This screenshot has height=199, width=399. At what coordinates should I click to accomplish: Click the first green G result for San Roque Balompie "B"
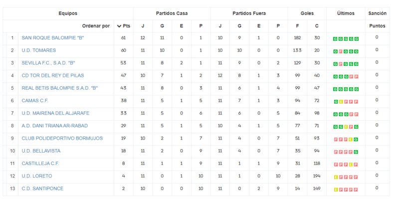tap(335, 39)
